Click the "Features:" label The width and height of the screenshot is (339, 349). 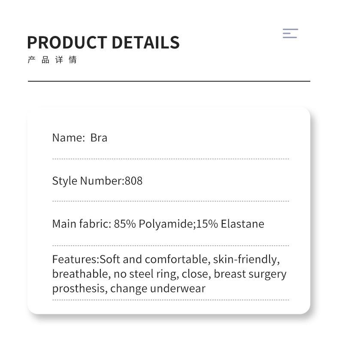(x=76, y=259)
